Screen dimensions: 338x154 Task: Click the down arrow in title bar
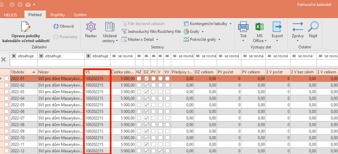pos(20,5)
